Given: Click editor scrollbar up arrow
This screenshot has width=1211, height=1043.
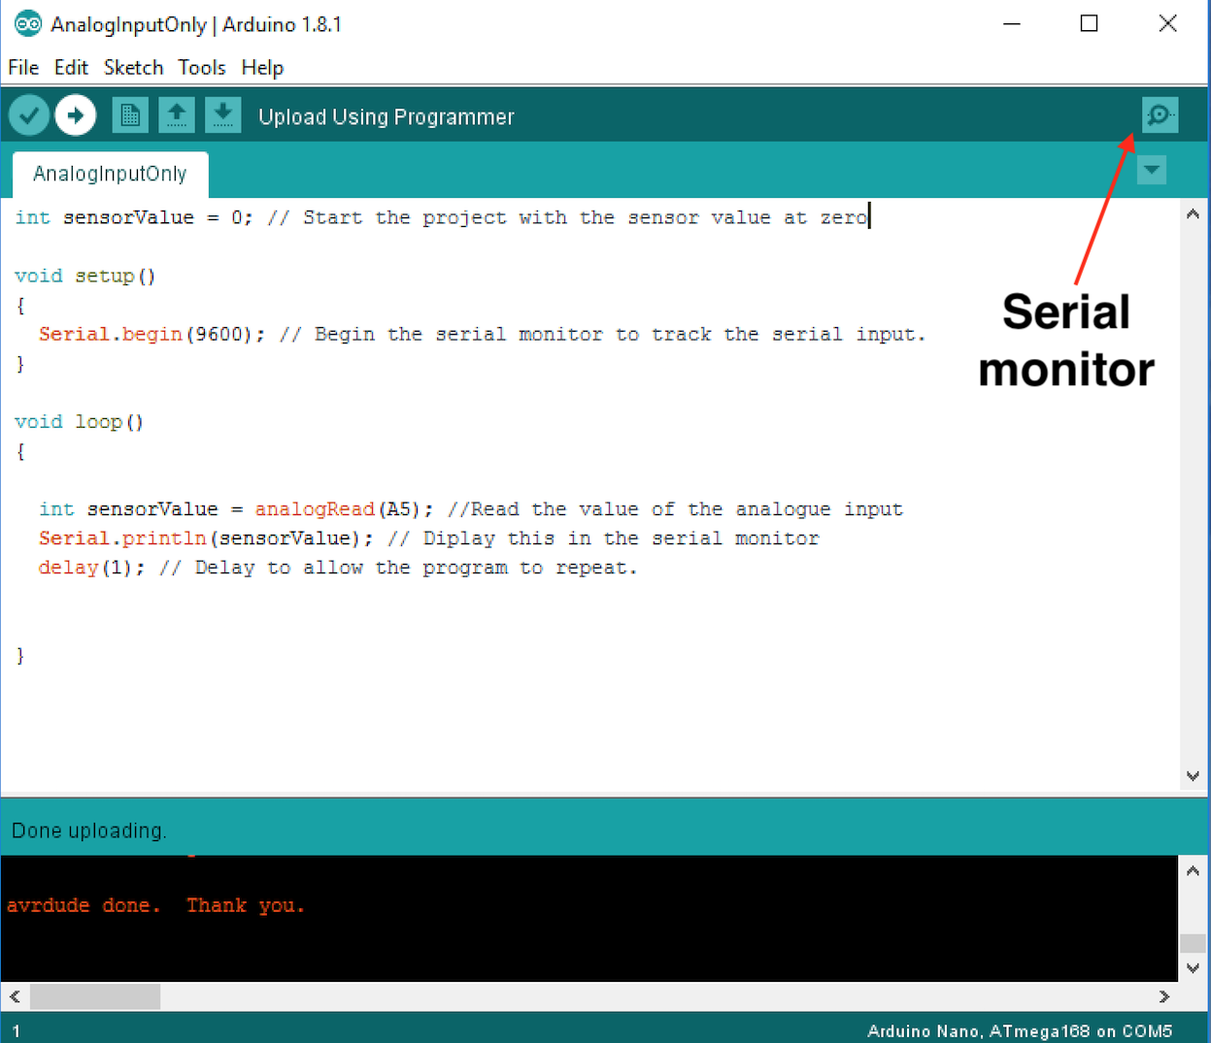Looking at the screenshot, I should click(x=1193, y=214).
